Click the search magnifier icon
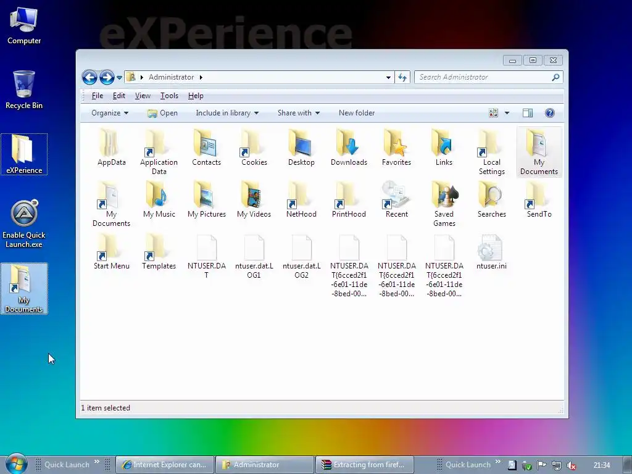632x474 pixels. (x=556, y=77)
